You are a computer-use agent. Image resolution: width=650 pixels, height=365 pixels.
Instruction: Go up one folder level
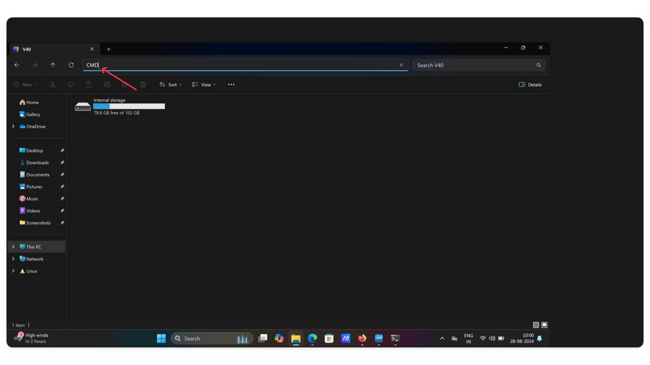(53, 65)
